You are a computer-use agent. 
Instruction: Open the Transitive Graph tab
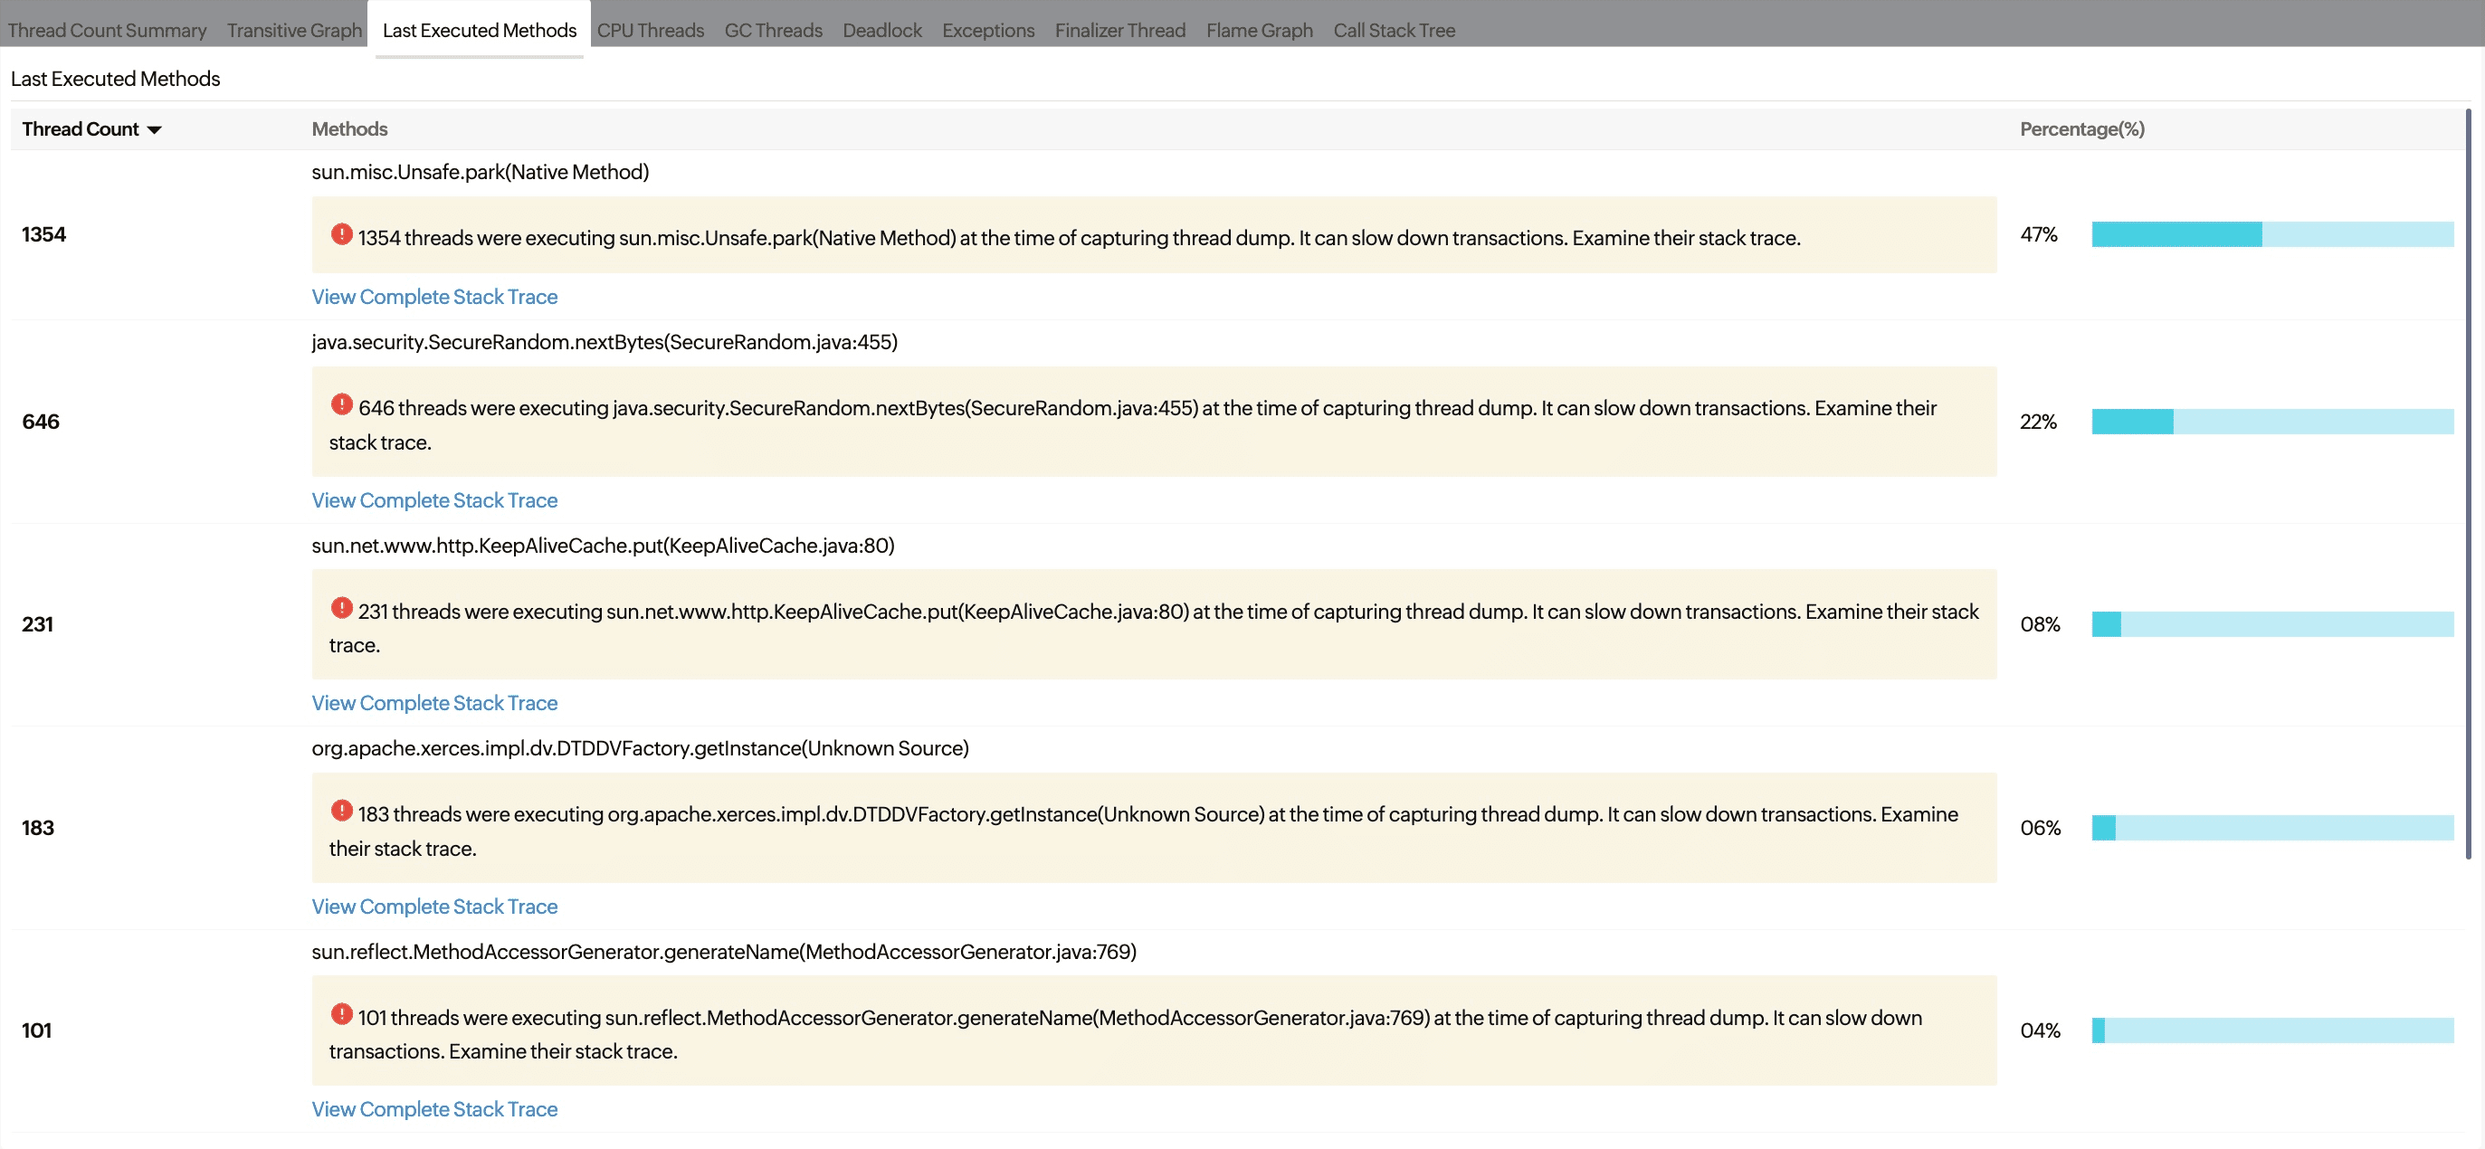293,30
